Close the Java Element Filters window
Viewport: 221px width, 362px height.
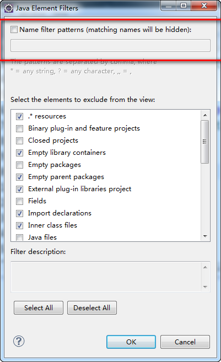click(x=204, y=6)
